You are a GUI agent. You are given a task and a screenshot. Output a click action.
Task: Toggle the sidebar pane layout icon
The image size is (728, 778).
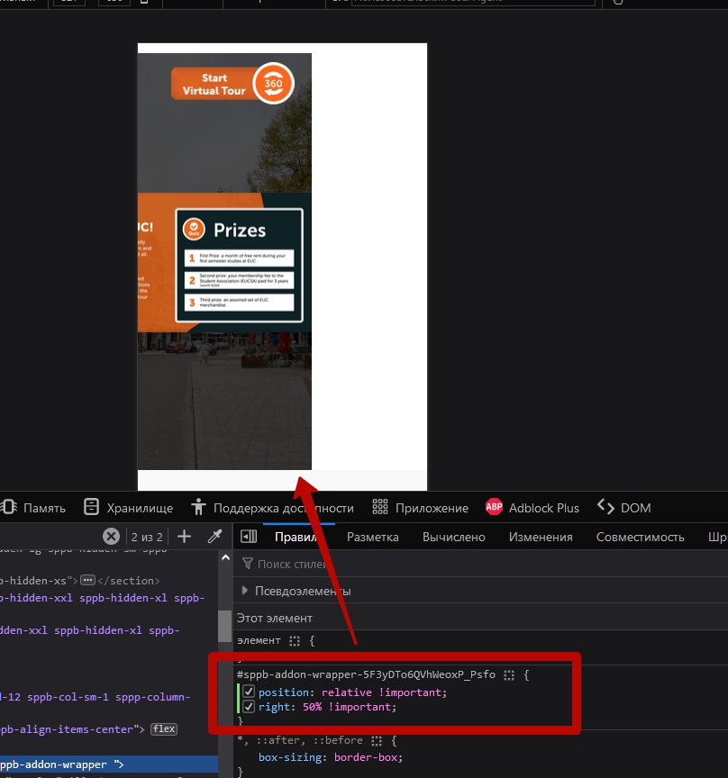249,537
